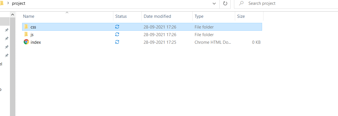Click project in the address bar
Screen dimensions: 338x116
coord(18,3)
